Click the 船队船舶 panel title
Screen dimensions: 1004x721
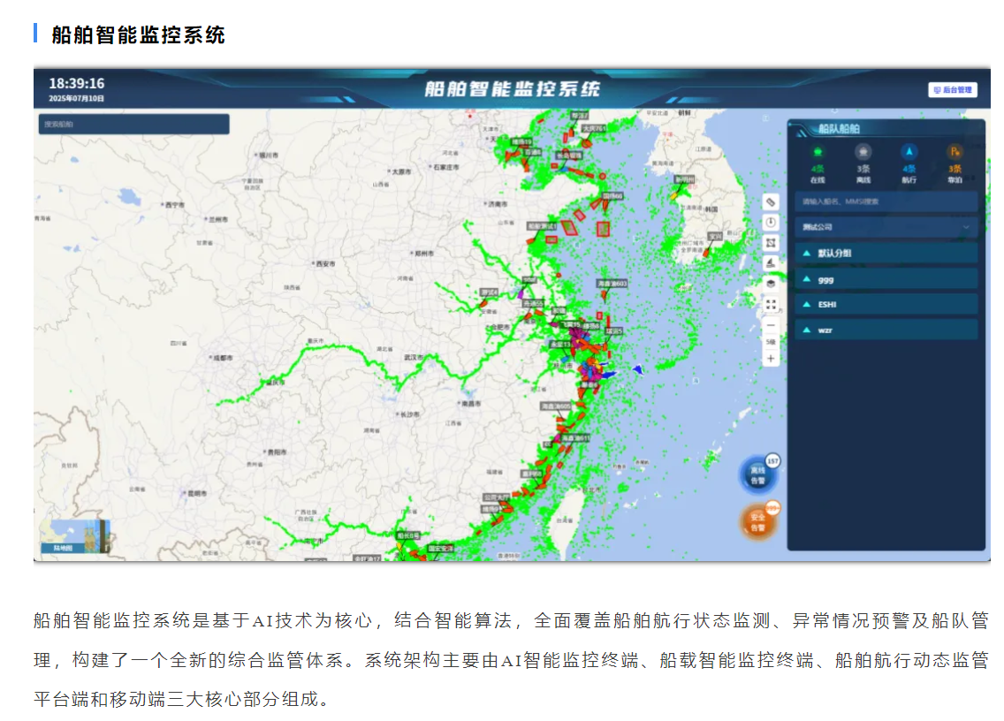point(839,129)
